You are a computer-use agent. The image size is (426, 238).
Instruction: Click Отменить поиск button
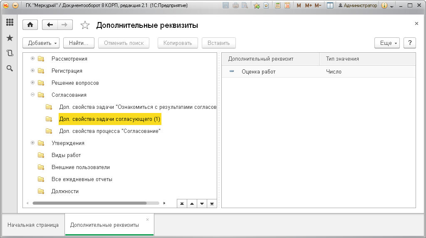click(x=124, y=43)
